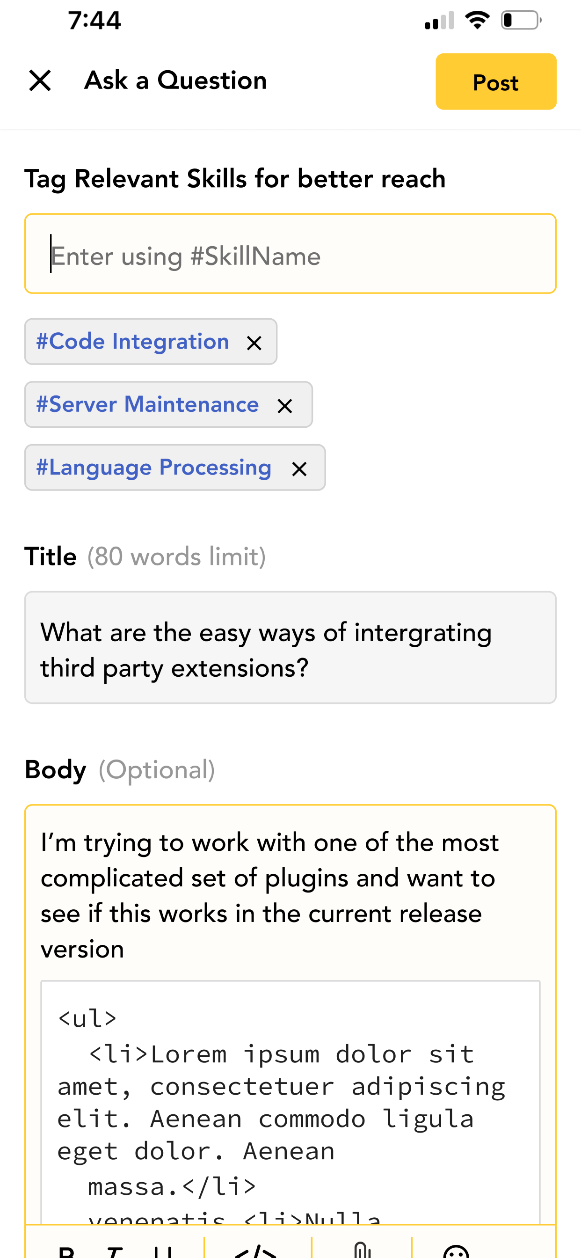Click inside the code snippet block

[x=290, y=1104]
